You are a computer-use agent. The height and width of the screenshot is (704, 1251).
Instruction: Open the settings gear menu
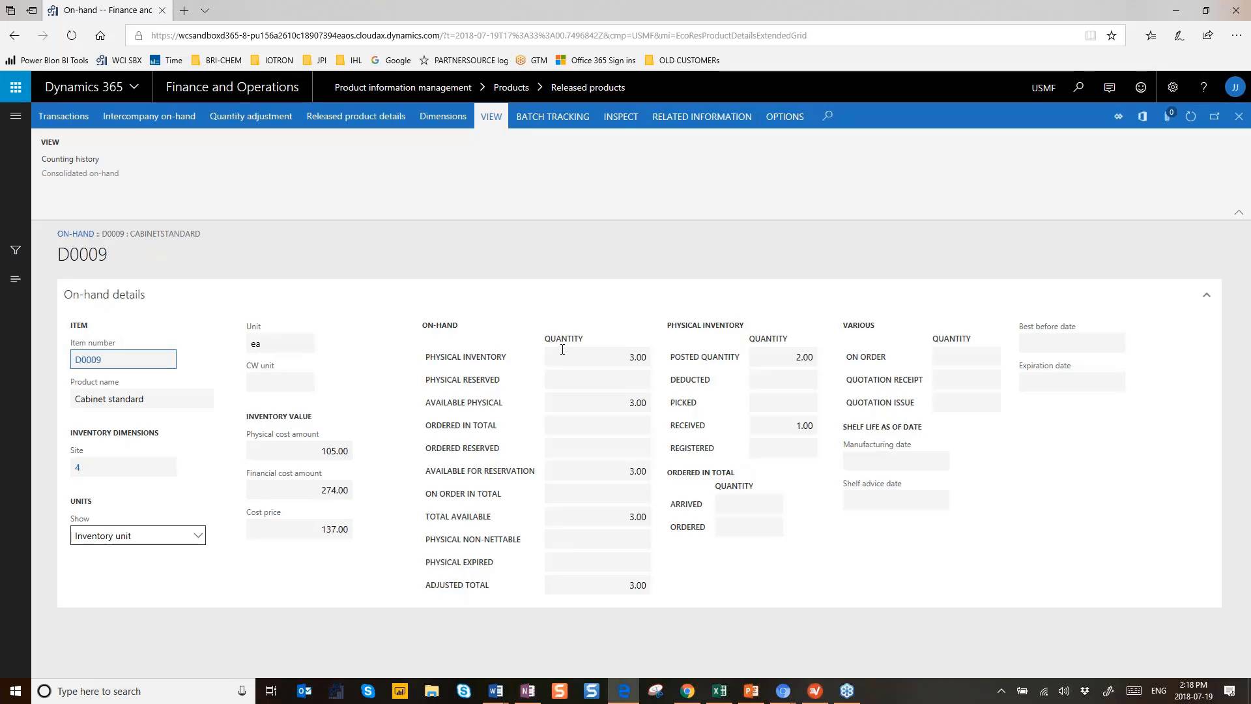coord(1173,87)
